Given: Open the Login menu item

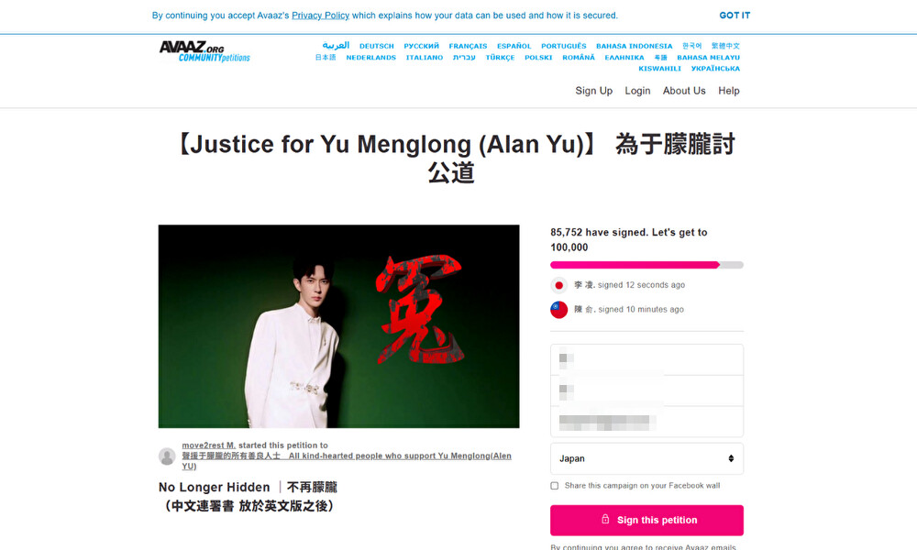Looking at the screenshot, I should tap(637, 91).
